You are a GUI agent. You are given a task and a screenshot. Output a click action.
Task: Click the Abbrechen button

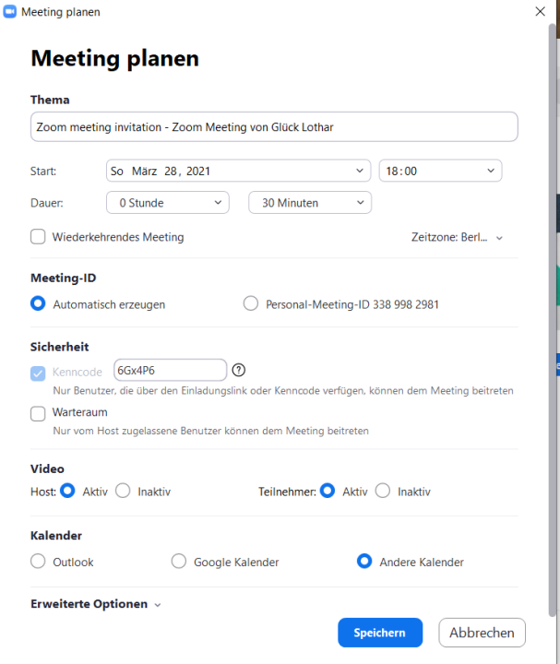pos(483,633)
